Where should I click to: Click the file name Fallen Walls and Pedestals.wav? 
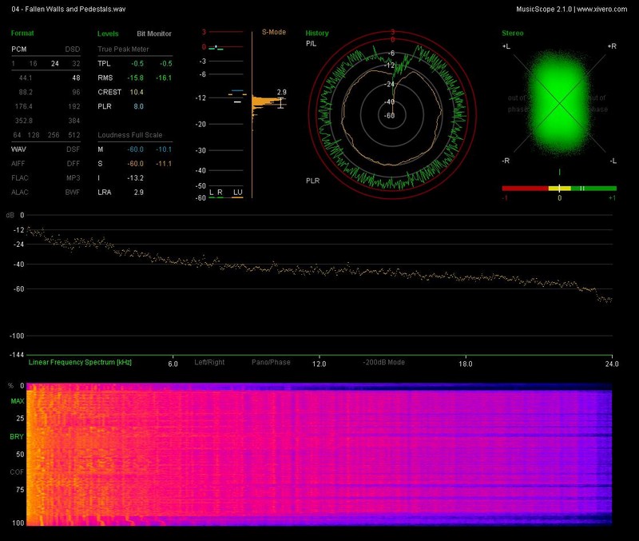coord(69,9)
